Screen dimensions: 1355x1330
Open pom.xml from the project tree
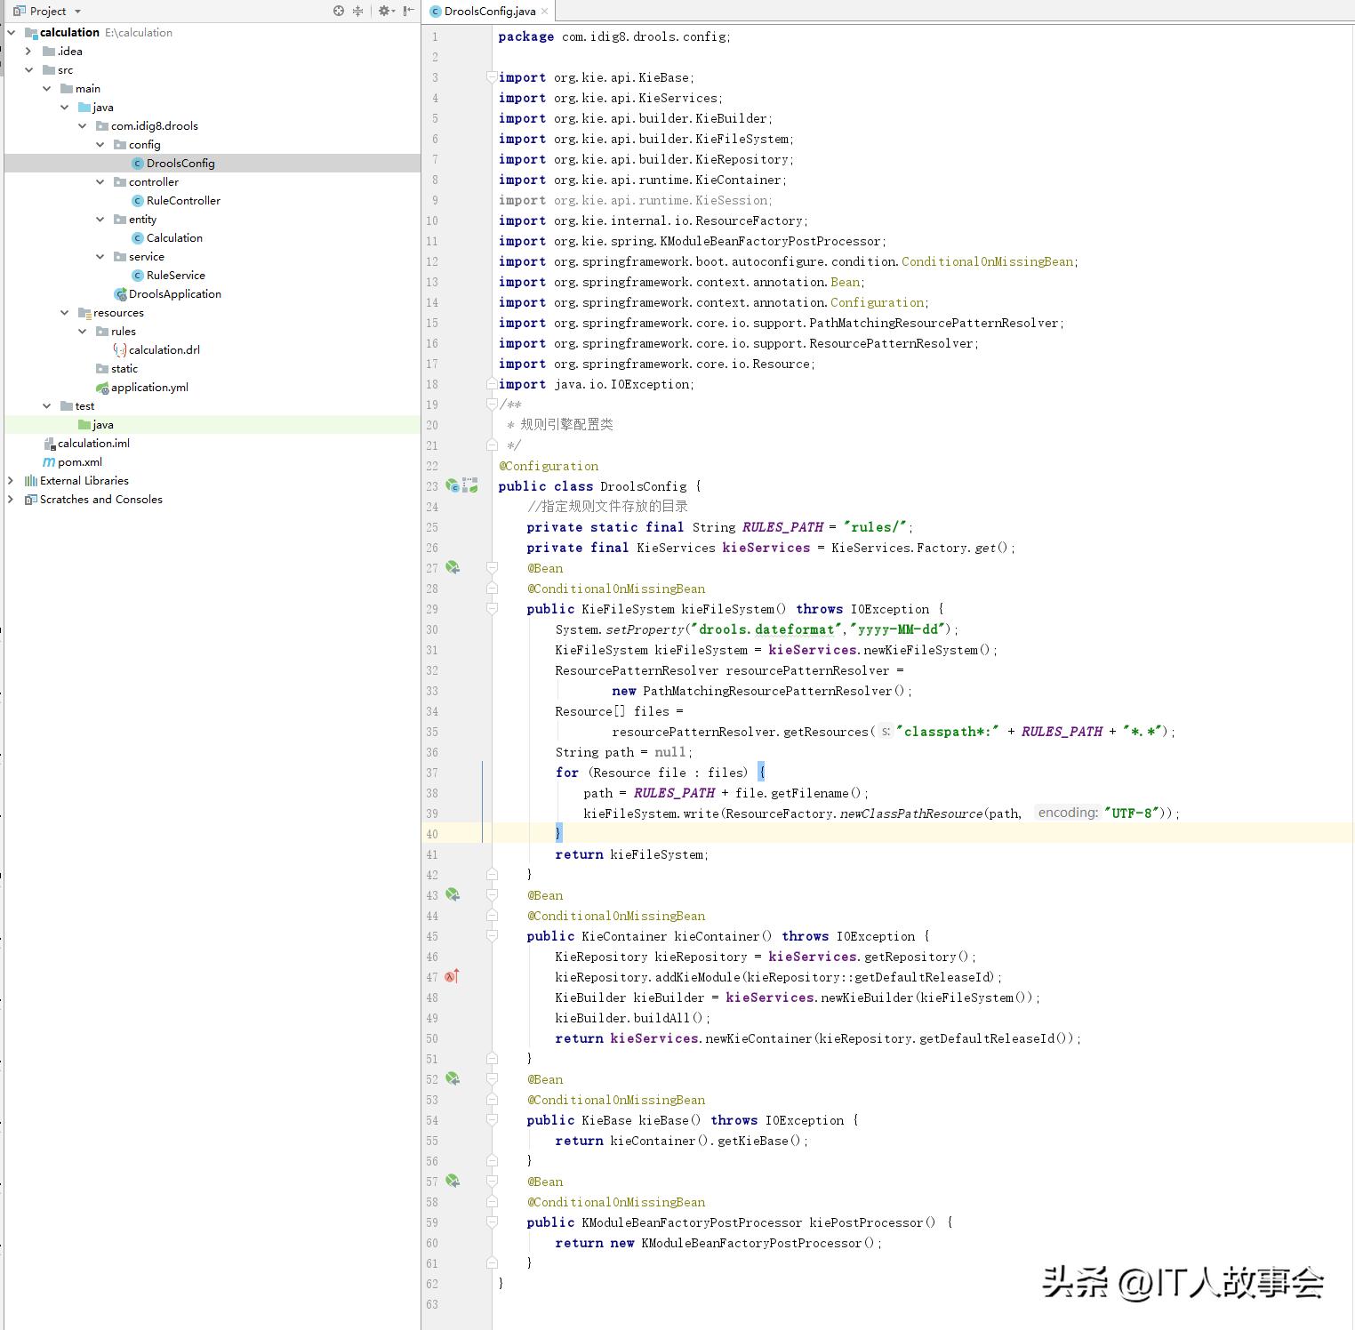[79, 461]
